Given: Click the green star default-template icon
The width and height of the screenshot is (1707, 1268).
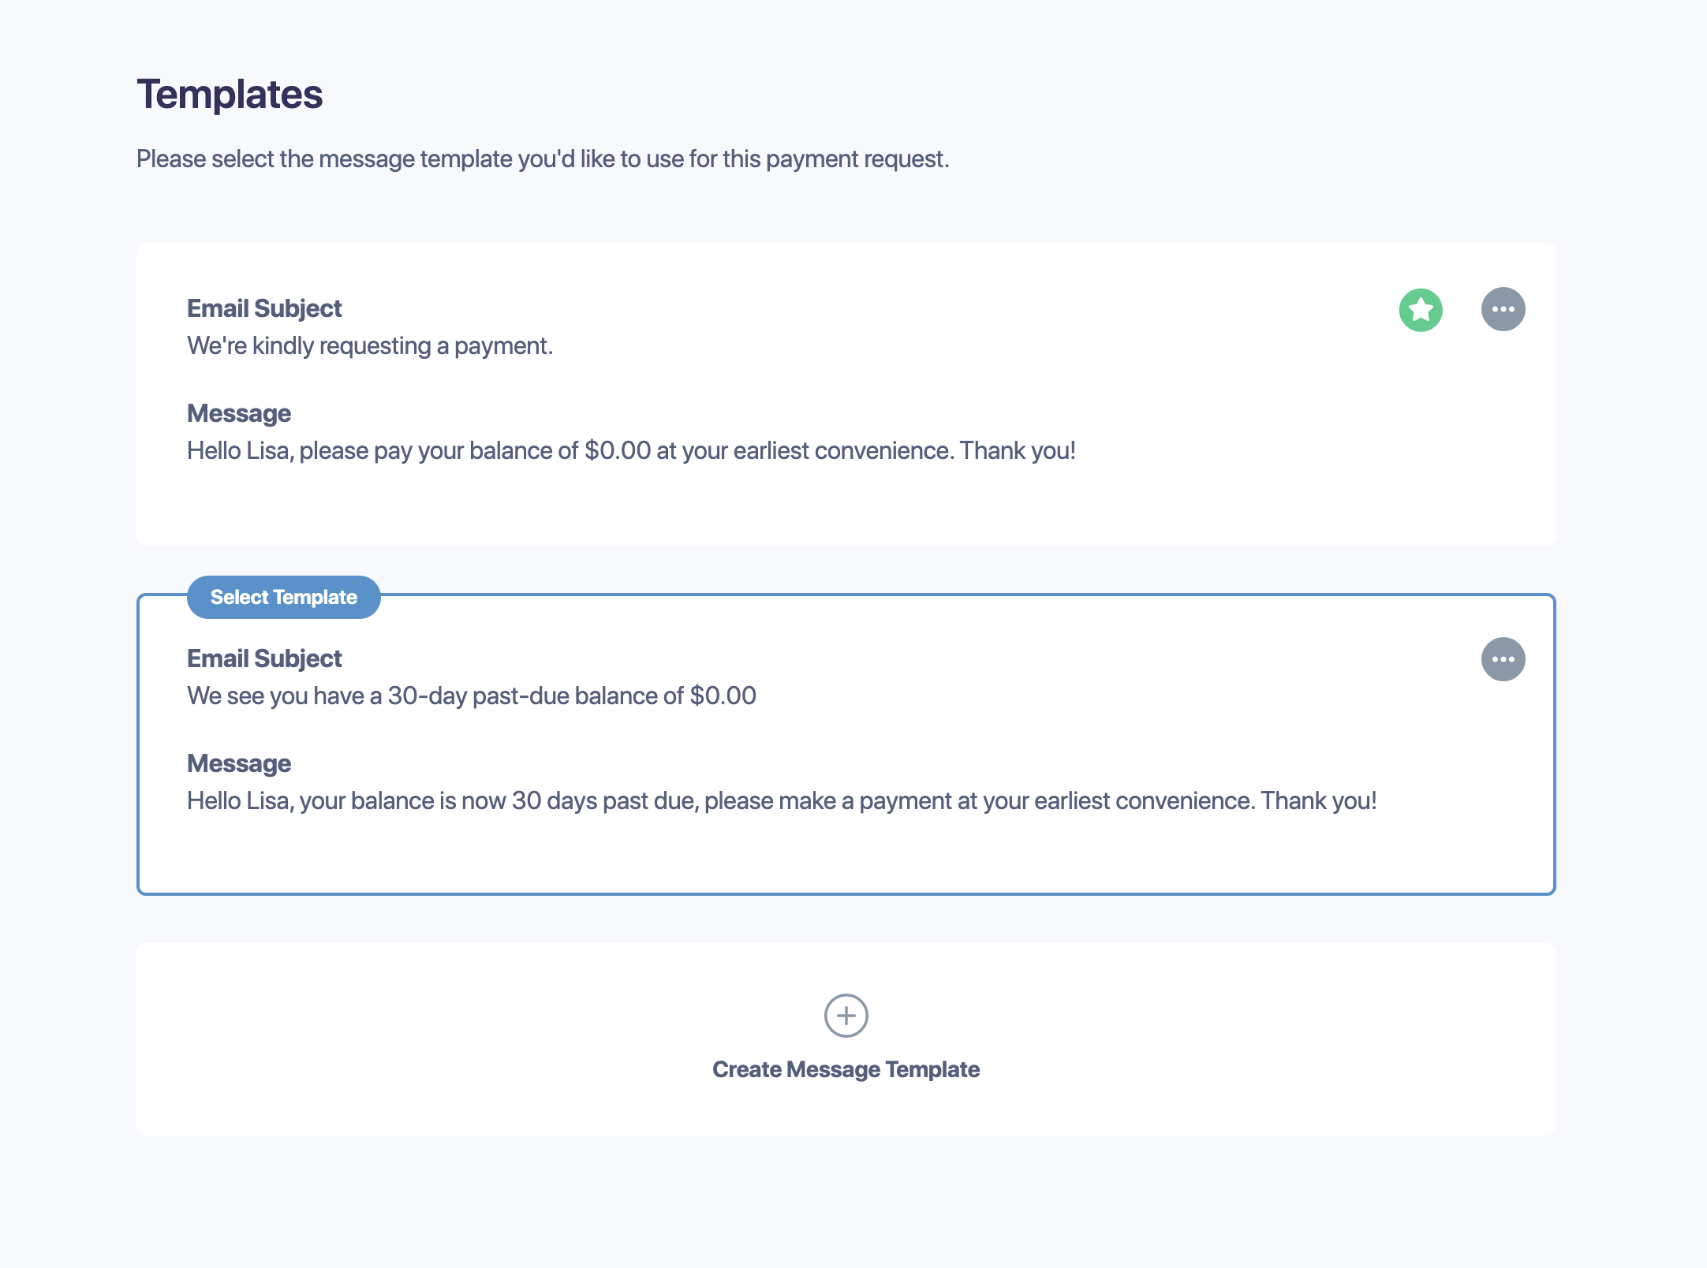Looking at the screenshot, I should click(1421, 309).
